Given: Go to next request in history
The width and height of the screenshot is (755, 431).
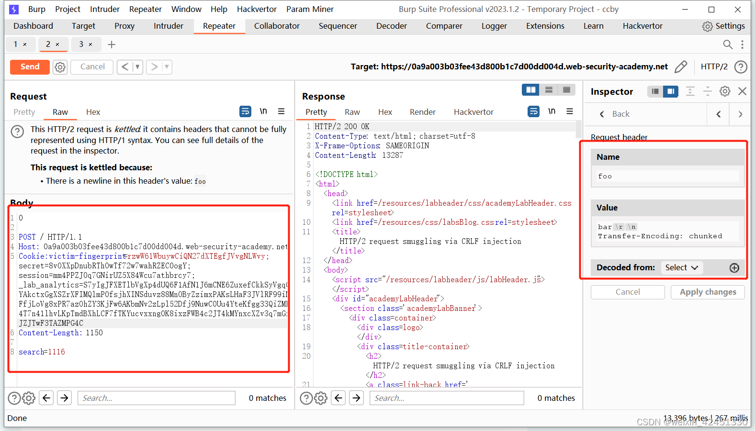Looking at the screenshot, I should tap(154, 67).
